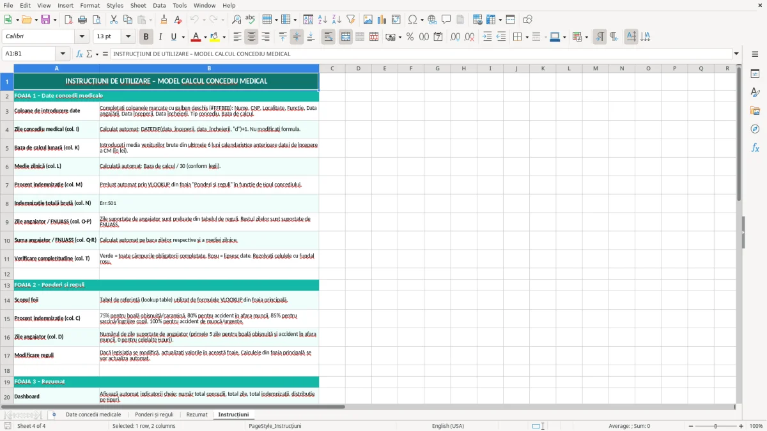The image size is (767, 431).
Task: Toggle Bold formatting
Action: [x=146, y=37]
